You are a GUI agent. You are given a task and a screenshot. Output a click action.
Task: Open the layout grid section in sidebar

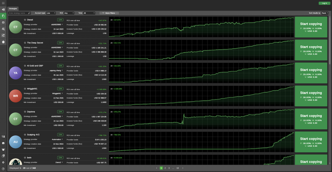(3, 35)
